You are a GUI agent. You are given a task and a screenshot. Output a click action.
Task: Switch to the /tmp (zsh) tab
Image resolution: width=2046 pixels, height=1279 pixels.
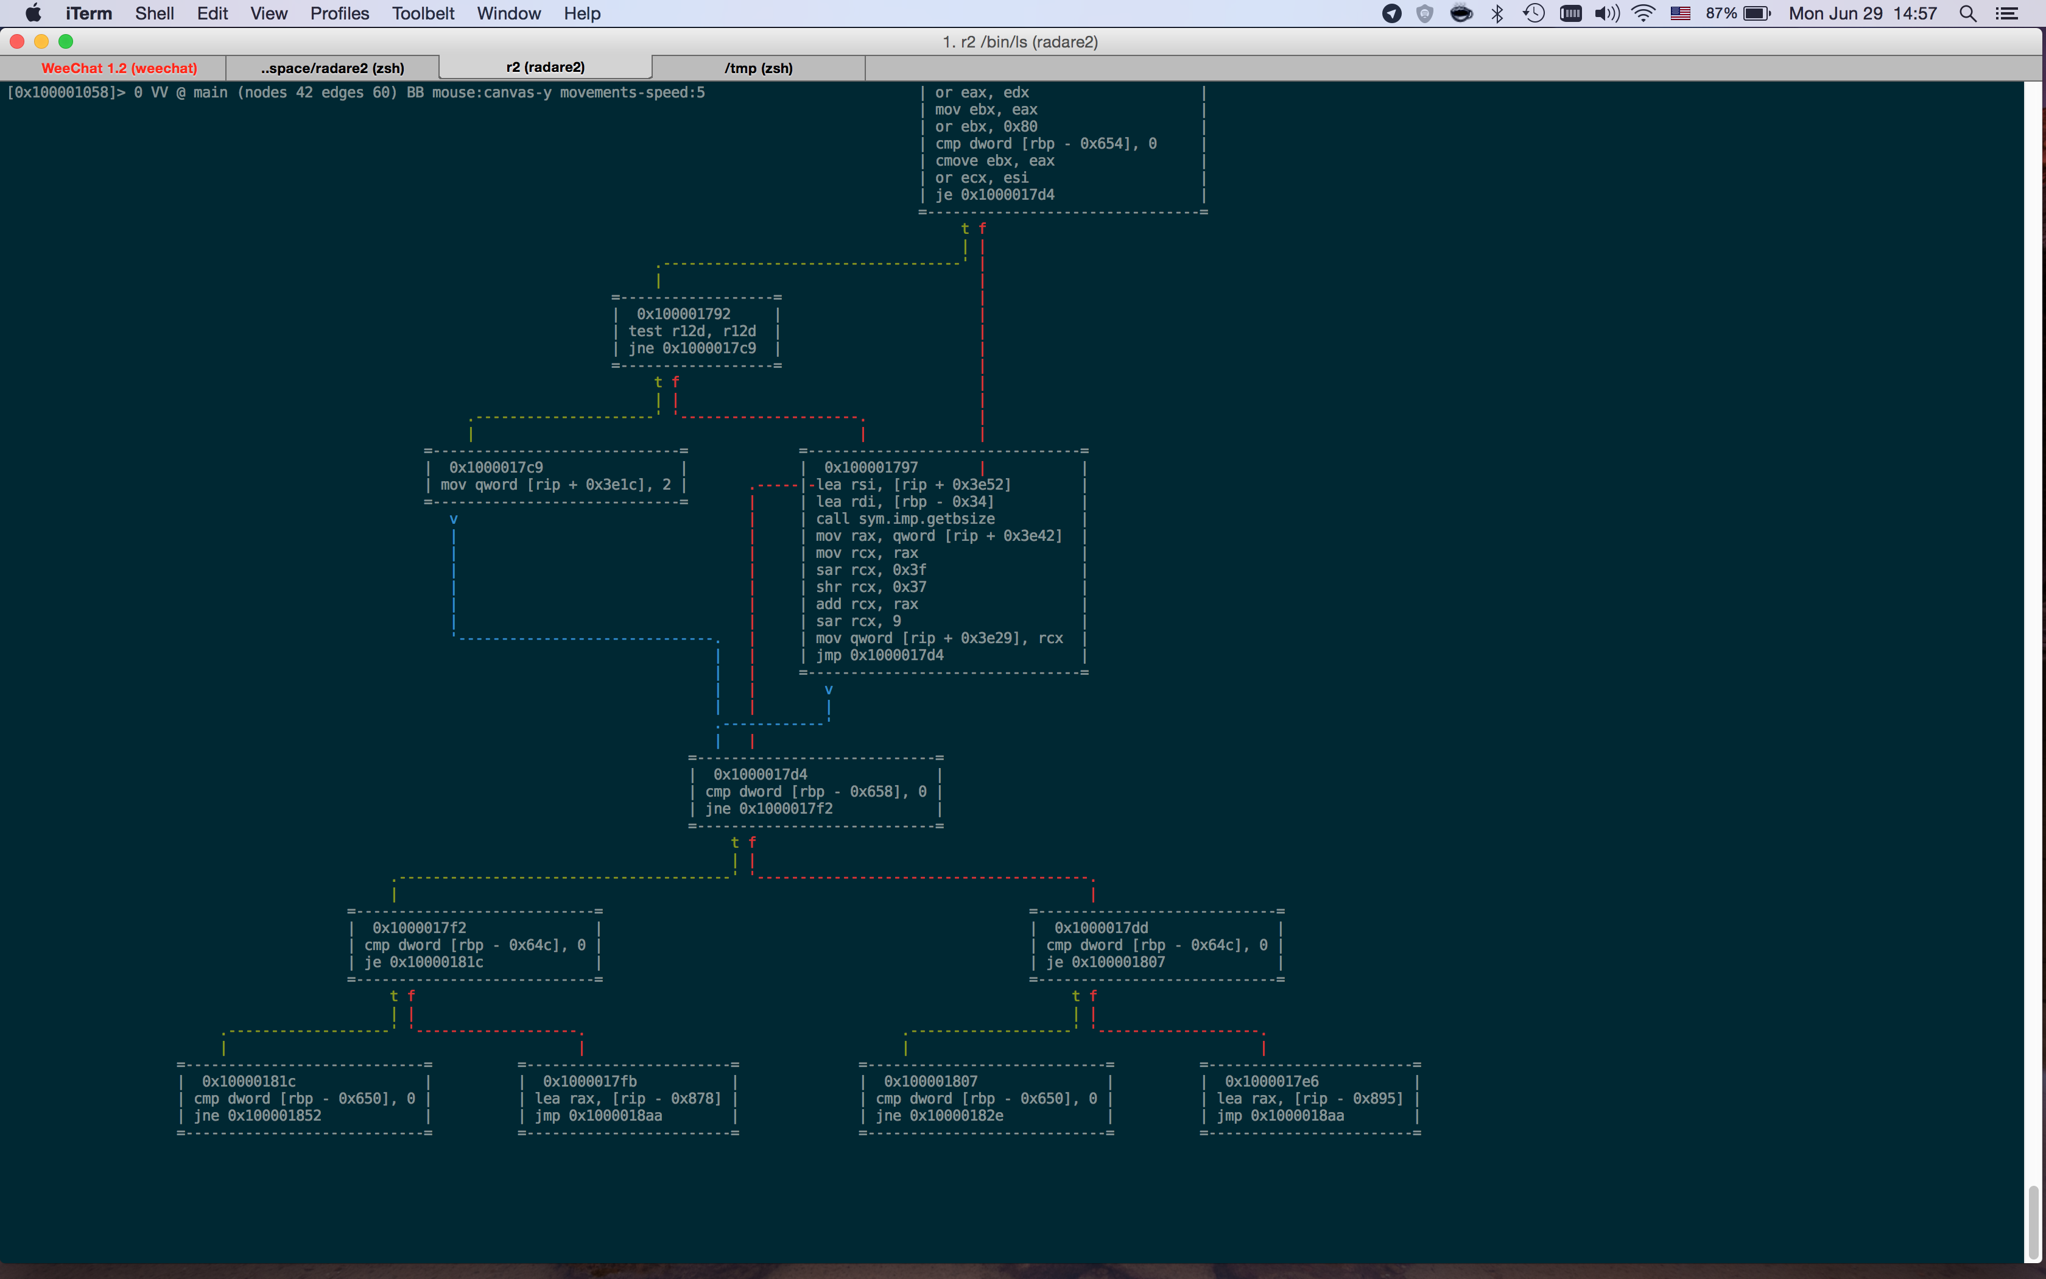tap(758, 68)
